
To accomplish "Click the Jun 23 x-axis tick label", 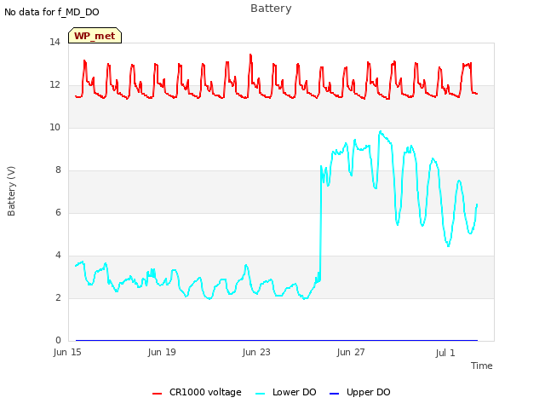I will tap(256, 352).
